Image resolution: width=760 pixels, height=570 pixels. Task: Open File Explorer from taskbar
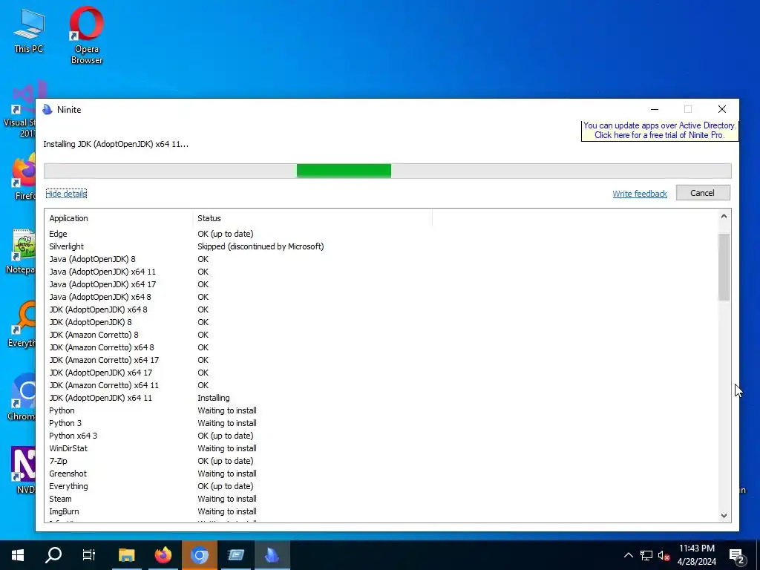coord(126,555)
